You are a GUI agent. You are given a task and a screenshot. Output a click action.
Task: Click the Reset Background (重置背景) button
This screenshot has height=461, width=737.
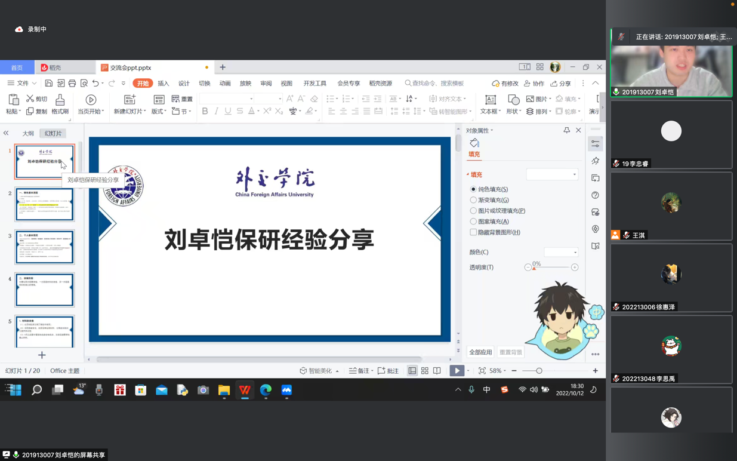(510, 352)
